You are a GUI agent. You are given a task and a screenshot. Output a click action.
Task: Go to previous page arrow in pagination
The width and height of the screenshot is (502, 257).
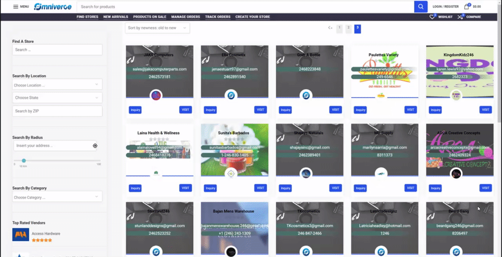[x=330, y=28]
